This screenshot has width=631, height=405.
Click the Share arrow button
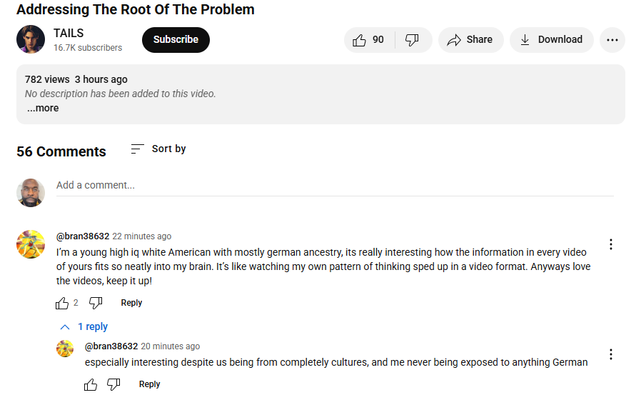[470, 40]
